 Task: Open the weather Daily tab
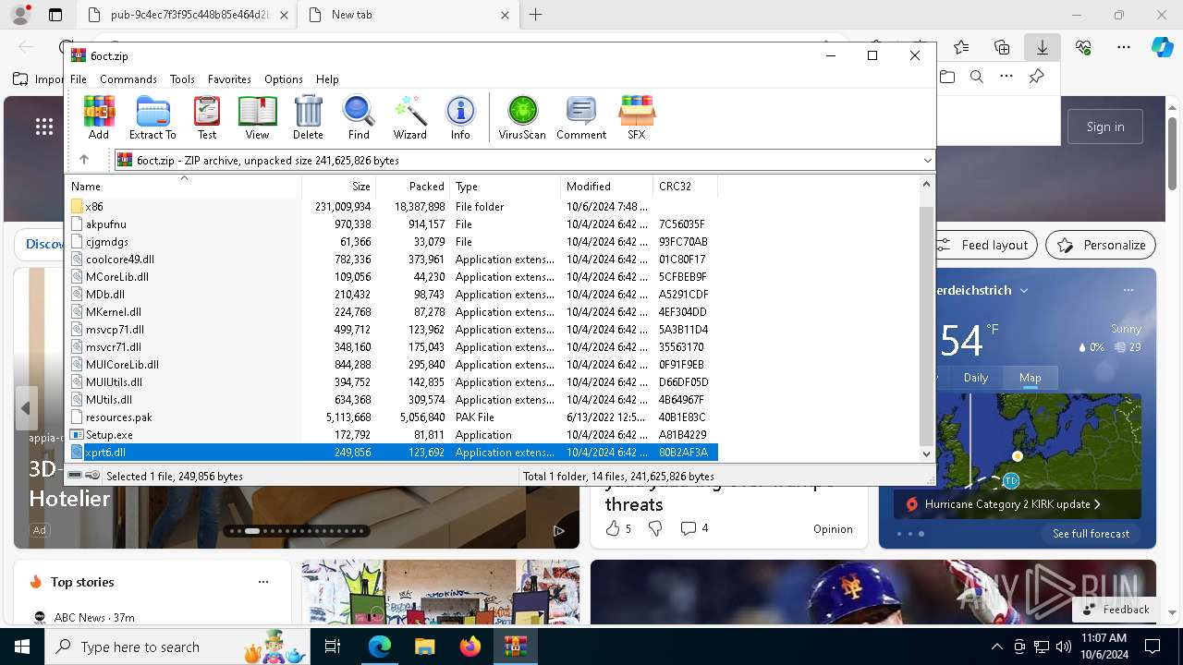coord(976,377)
